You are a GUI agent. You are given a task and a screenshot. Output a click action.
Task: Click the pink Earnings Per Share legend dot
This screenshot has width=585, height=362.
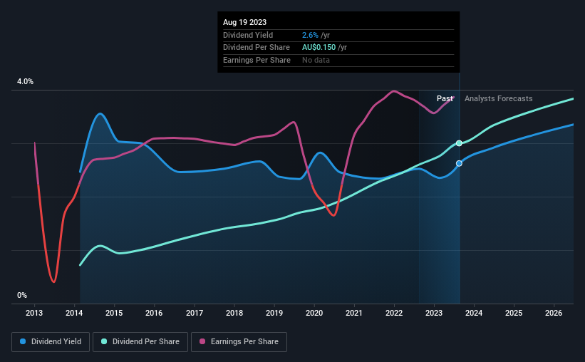[x=202, y=341]
